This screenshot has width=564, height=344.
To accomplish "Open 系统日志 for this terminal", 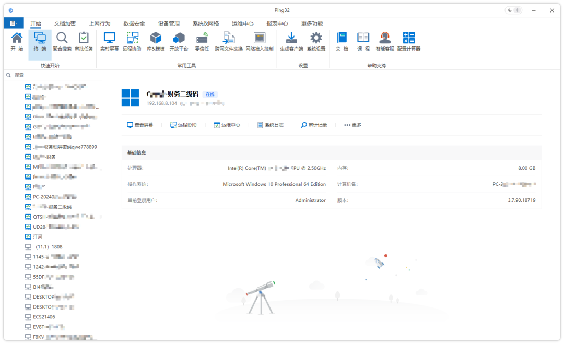I will tap(271, 125).
